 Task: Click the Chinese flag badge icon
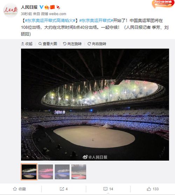(52, 7)
